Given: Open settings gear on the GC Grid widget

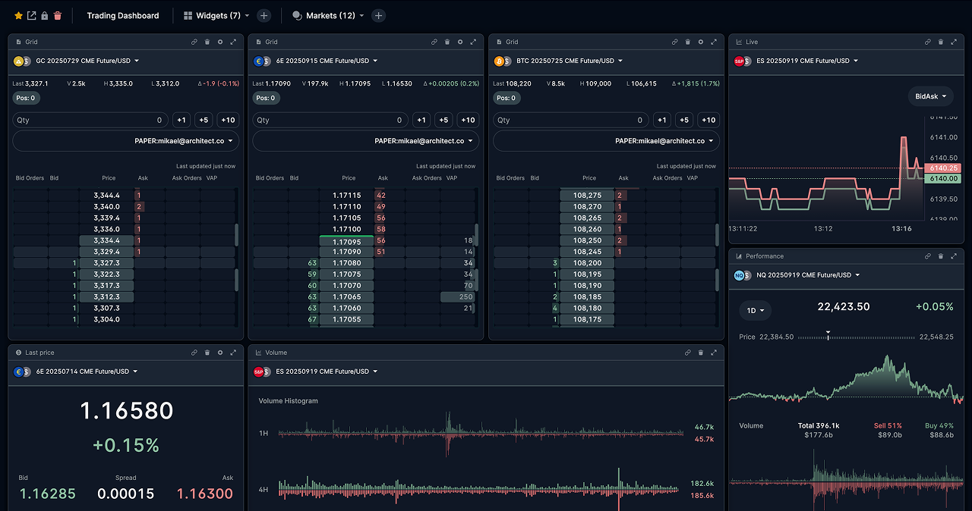Looking at the screenshot, I should [x=219, y=42].
